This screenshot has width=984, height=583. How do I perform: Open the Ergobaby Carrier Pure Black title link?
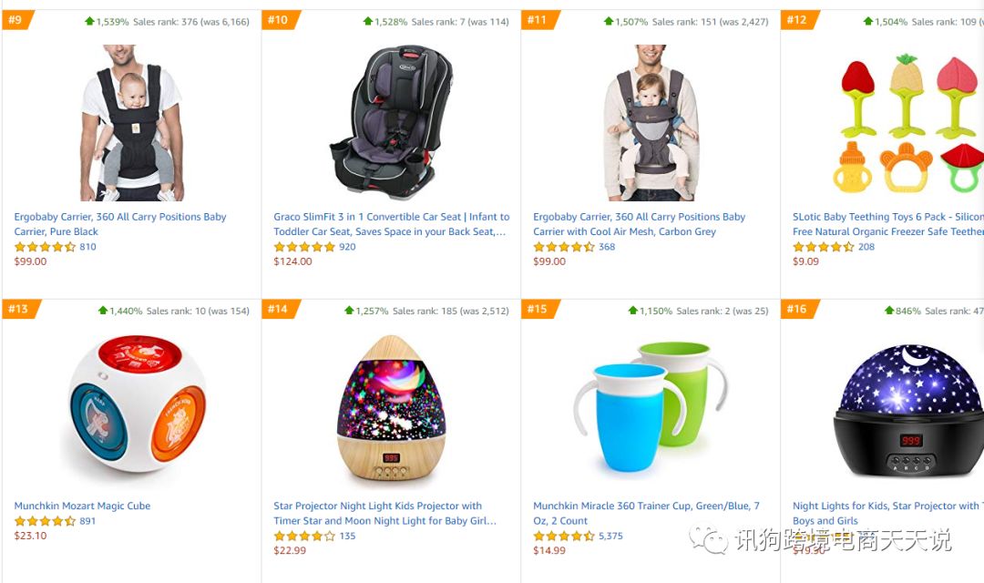click(x=120, y=224)
